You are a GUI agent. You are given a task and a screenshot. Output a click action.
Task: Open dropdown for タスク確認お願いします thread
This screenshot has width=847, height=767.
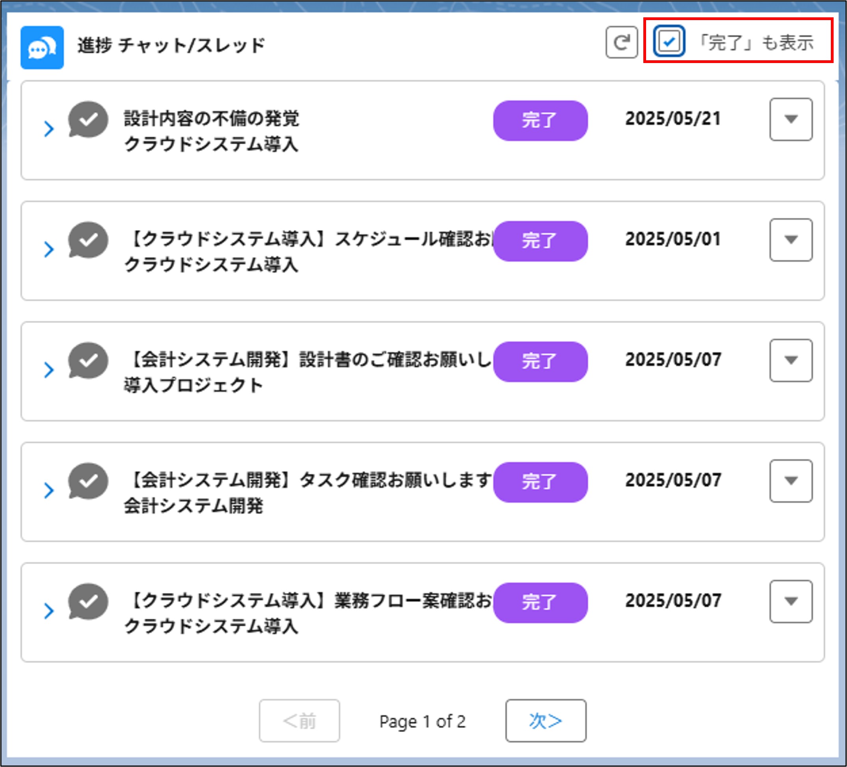(x=791, y=481)
